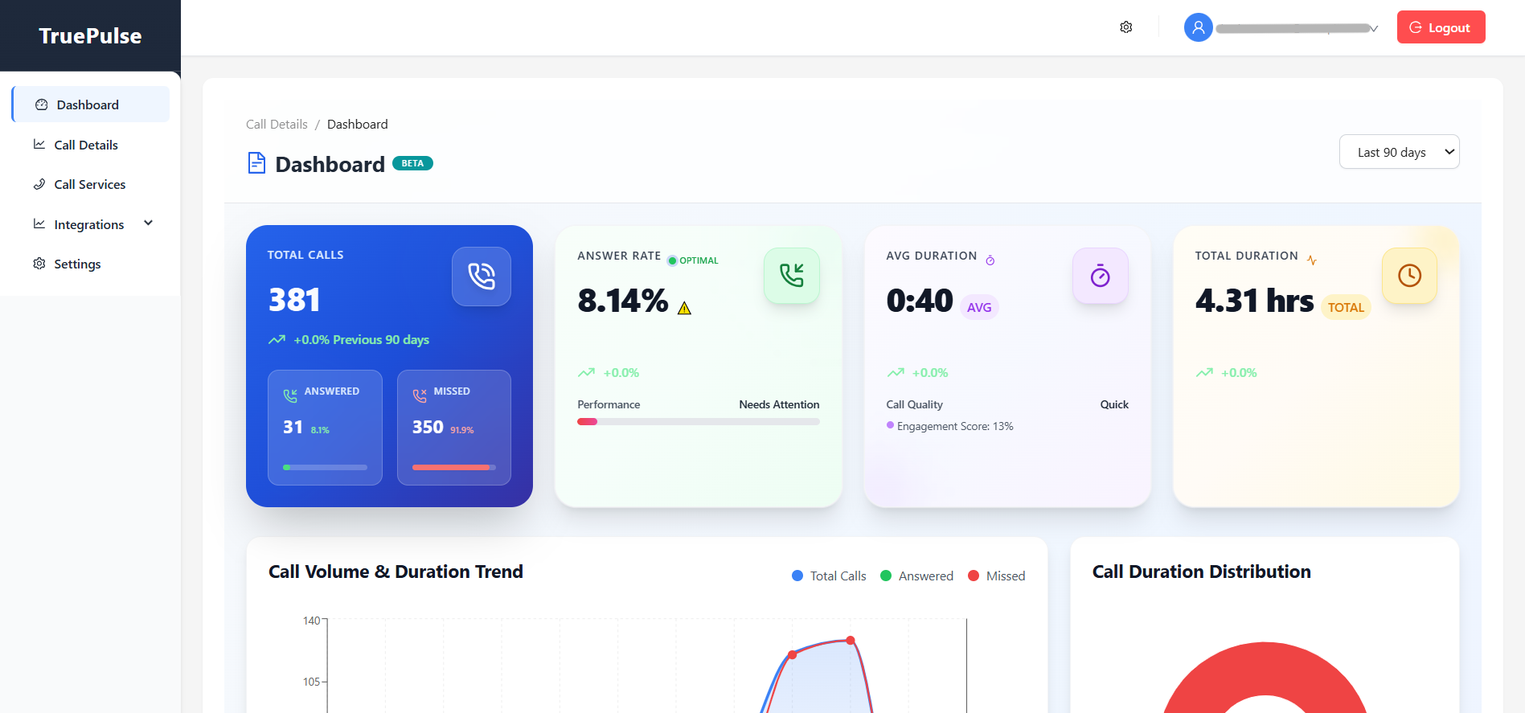Click the red Logout button
Screen dimensions: 1525x713
click(1441, 27)
